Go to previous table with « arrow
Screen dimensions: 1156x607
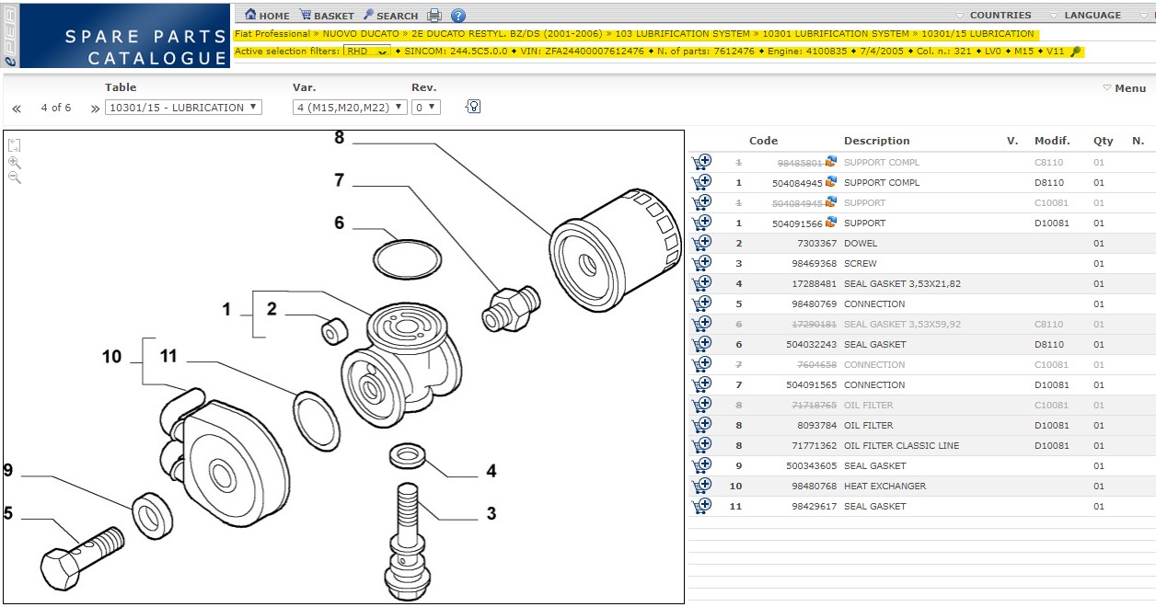tap(17, 109)
